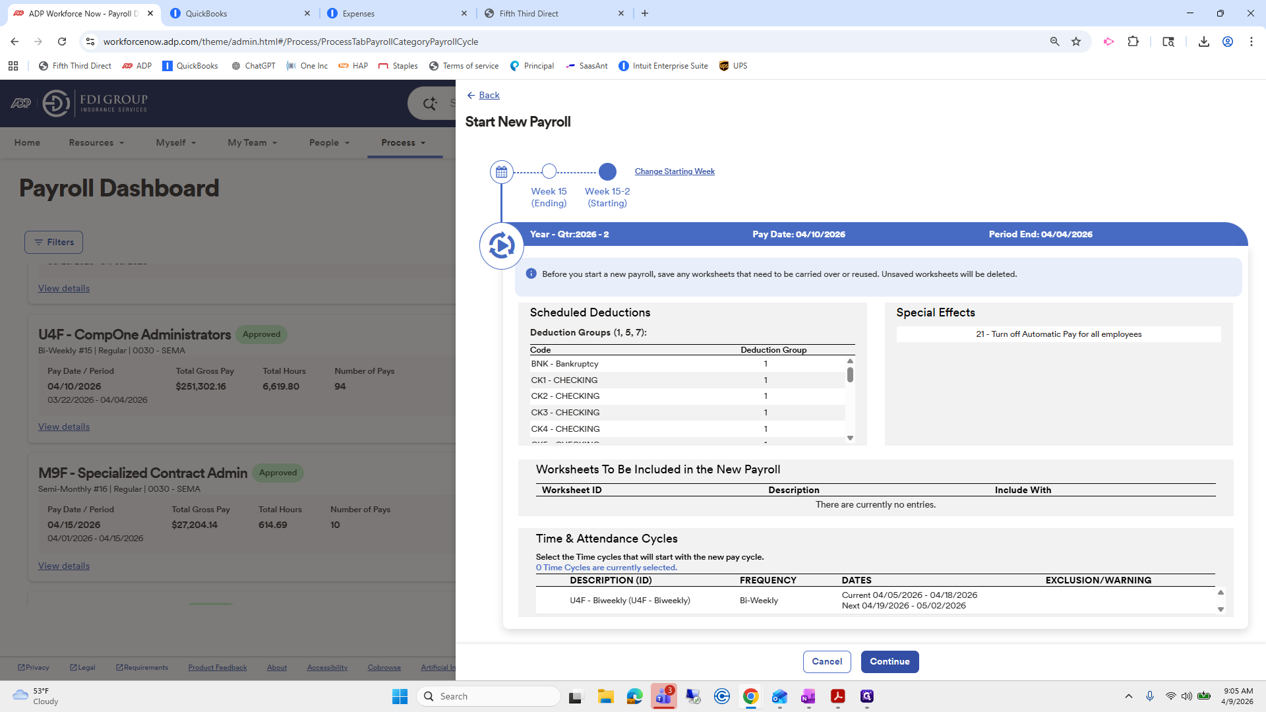Open Microsoft Teams from taskbar
The width and height of the screenshot is (1266, 712).
pyautogui.click(x=664, y=696)
